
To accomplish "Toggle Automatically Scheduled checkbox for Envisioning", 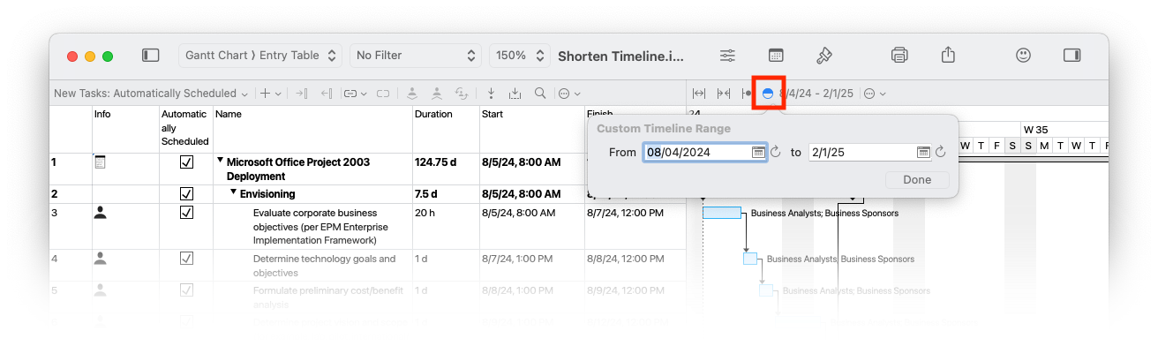I will (x=186, y=193).
